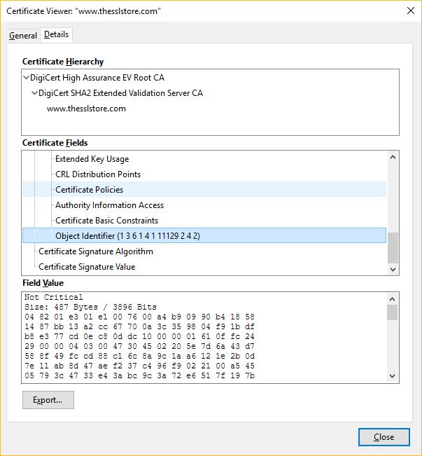Click the Export... button
Screen dimensions: 422x456
pyautogui.click(x=48, y=400)
